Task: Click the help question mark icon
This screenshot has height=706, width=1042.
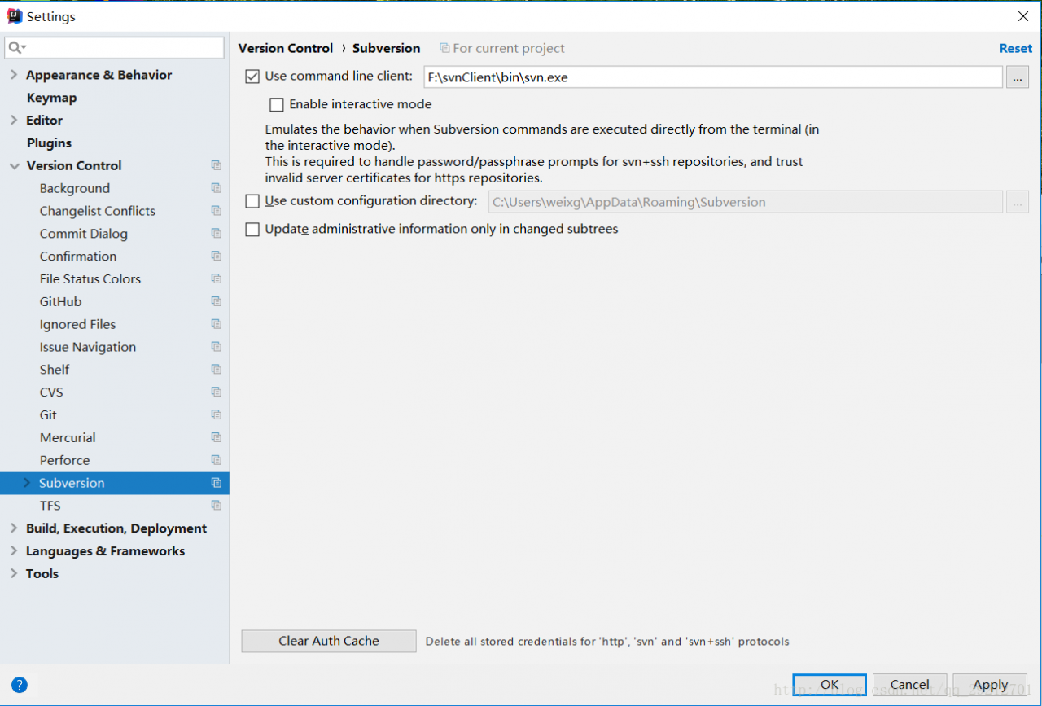Action: tap(20, 685)
